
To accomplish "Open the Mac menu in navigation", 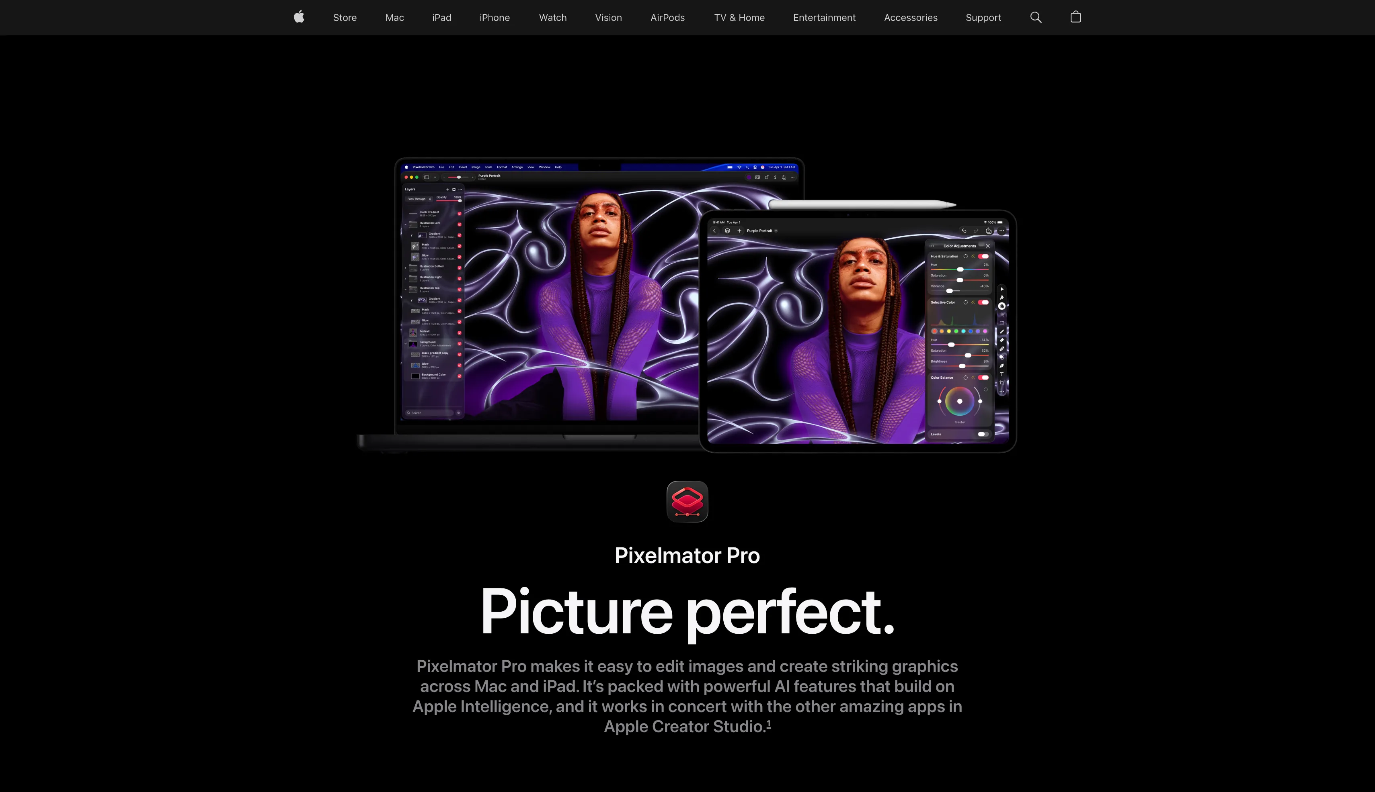I will pyautogui.click(x=394, y=17).
